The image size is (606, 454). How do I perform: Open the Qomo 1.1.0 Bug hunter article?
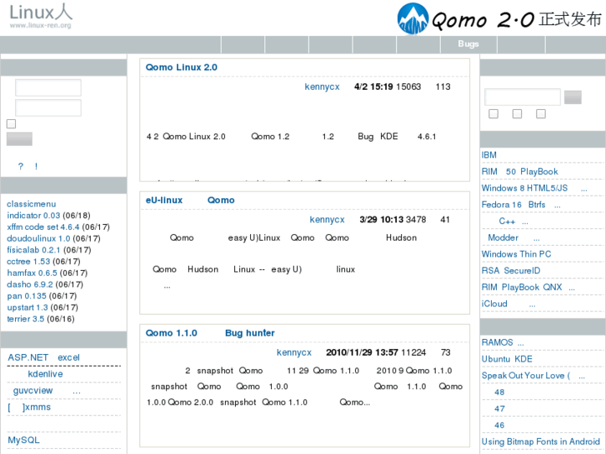tap(210, 333)
